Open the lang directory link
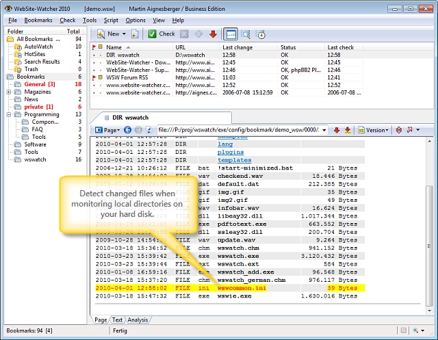Viewport: 438px width, 340px height. coord(225,144)
